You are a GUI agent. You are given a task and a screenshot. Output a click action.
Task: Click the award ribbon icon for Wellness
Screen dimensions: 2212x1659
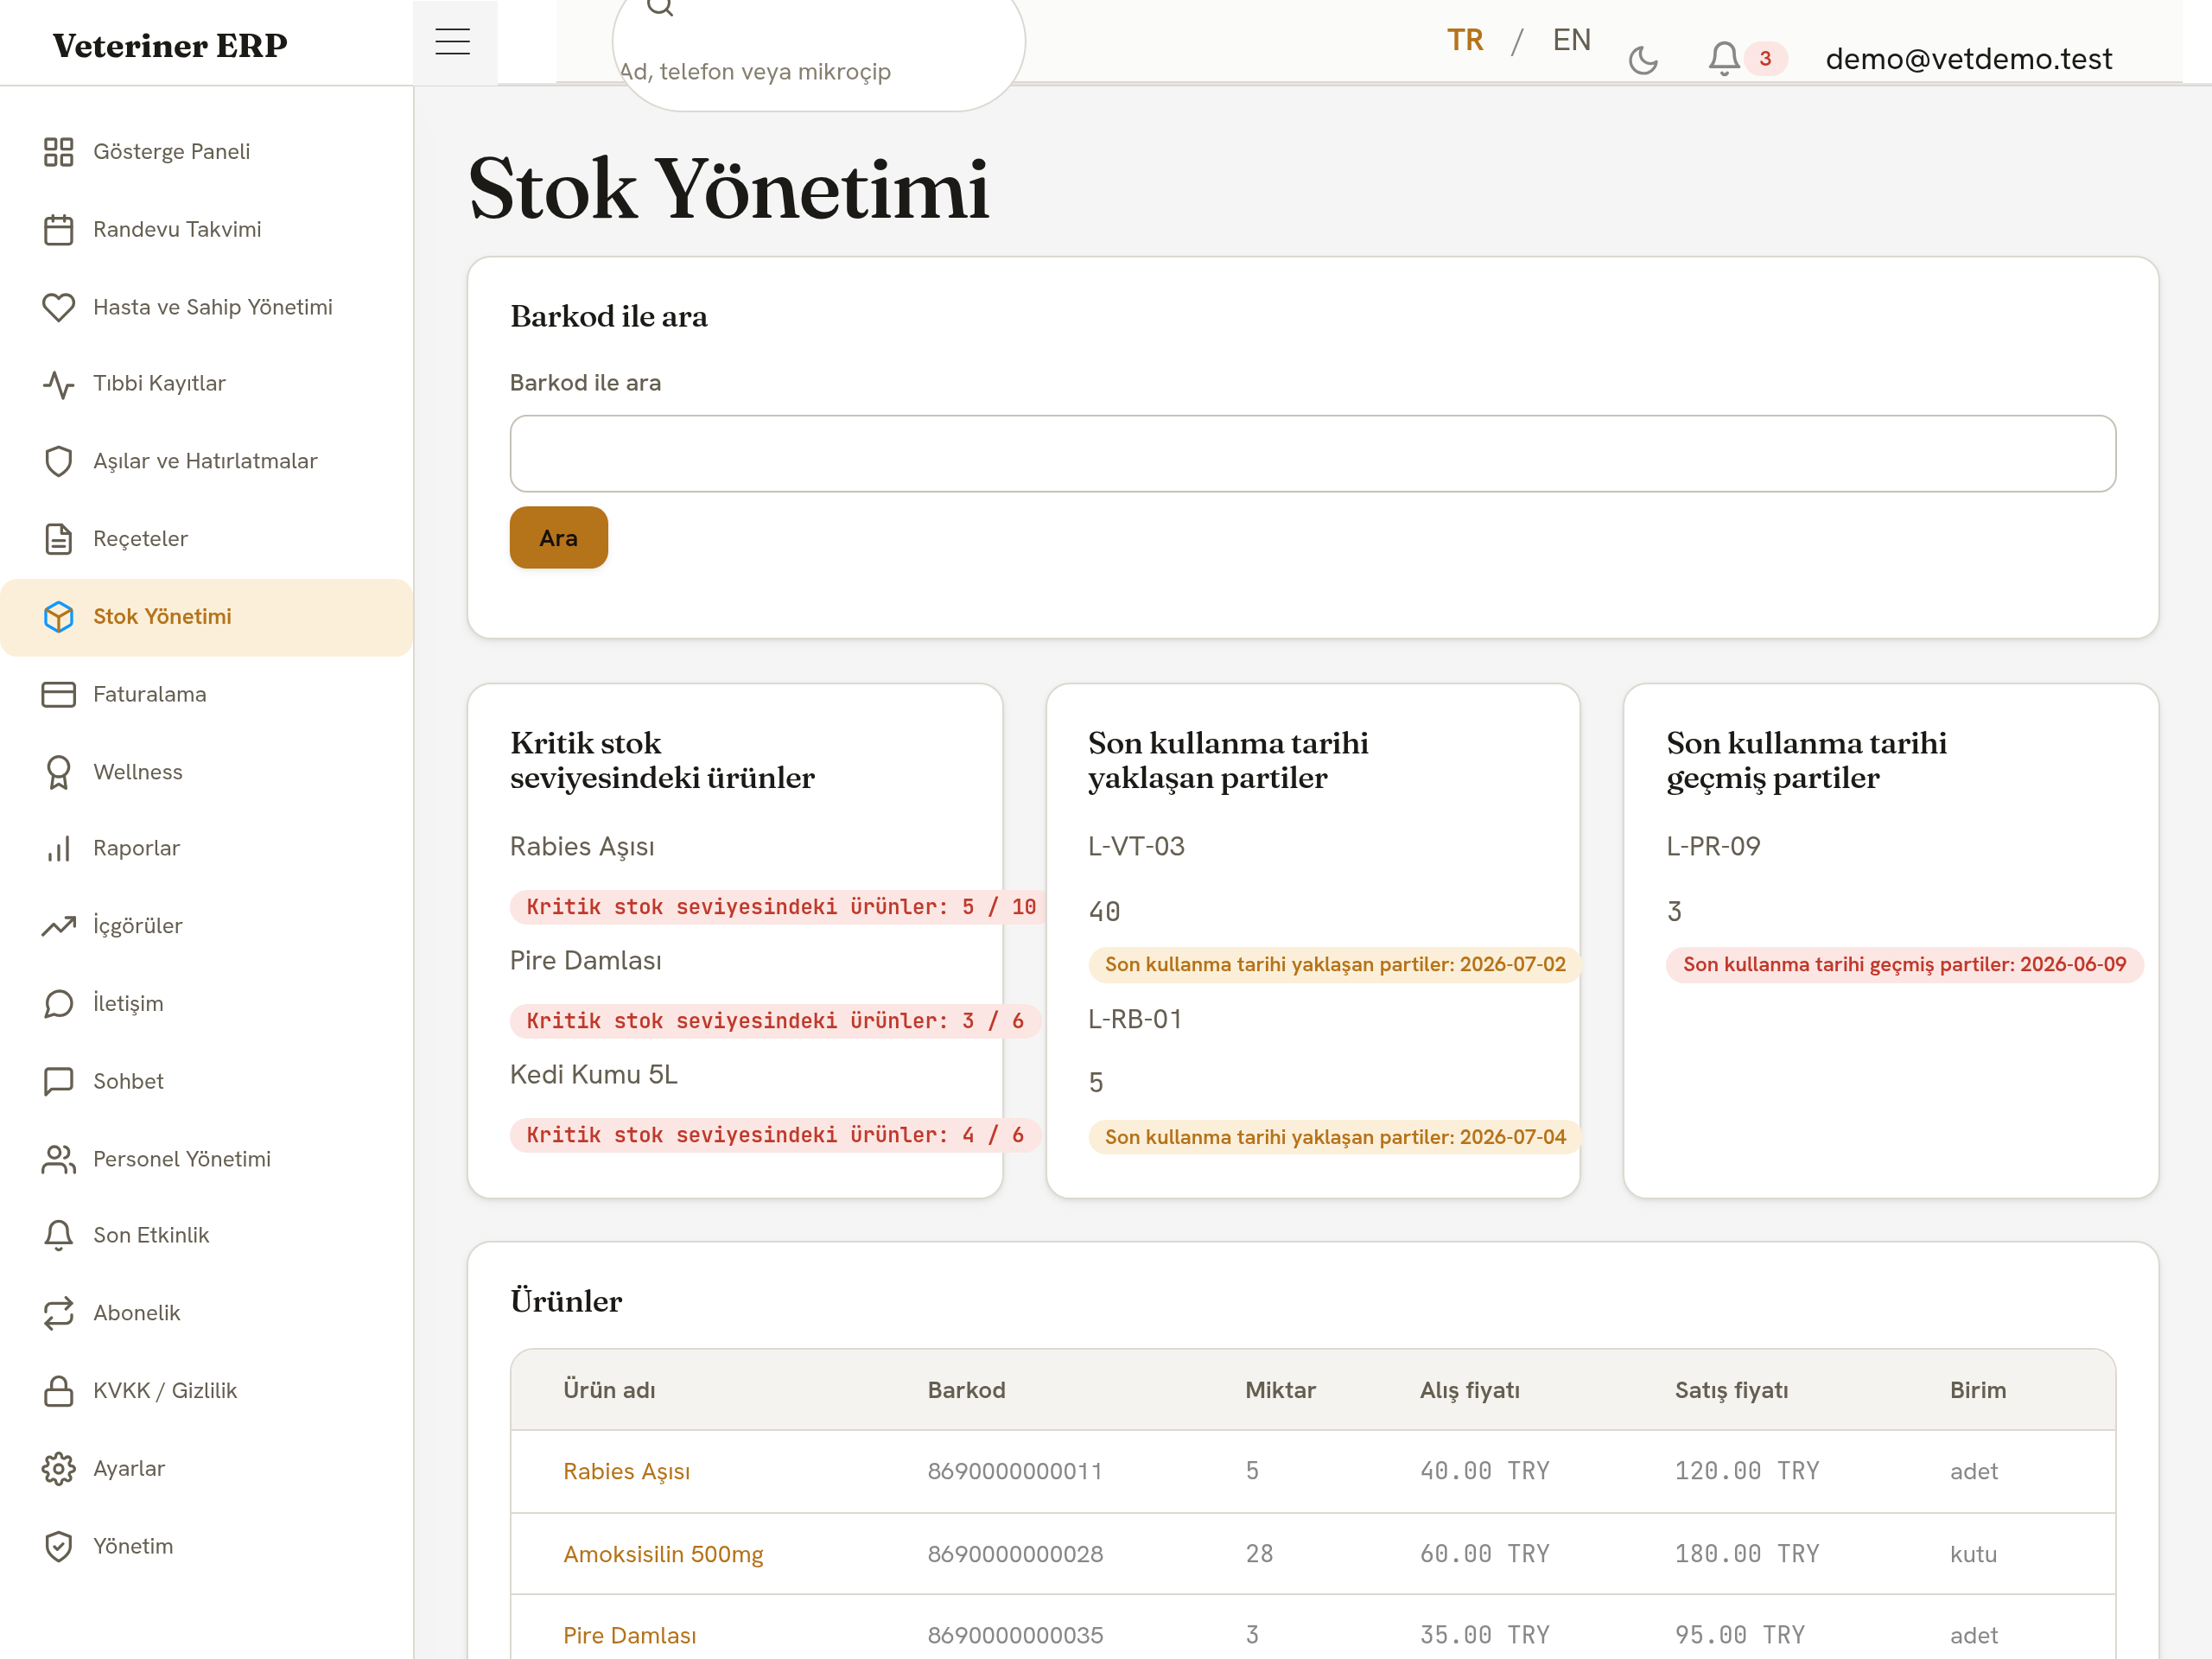coord(58,772)
